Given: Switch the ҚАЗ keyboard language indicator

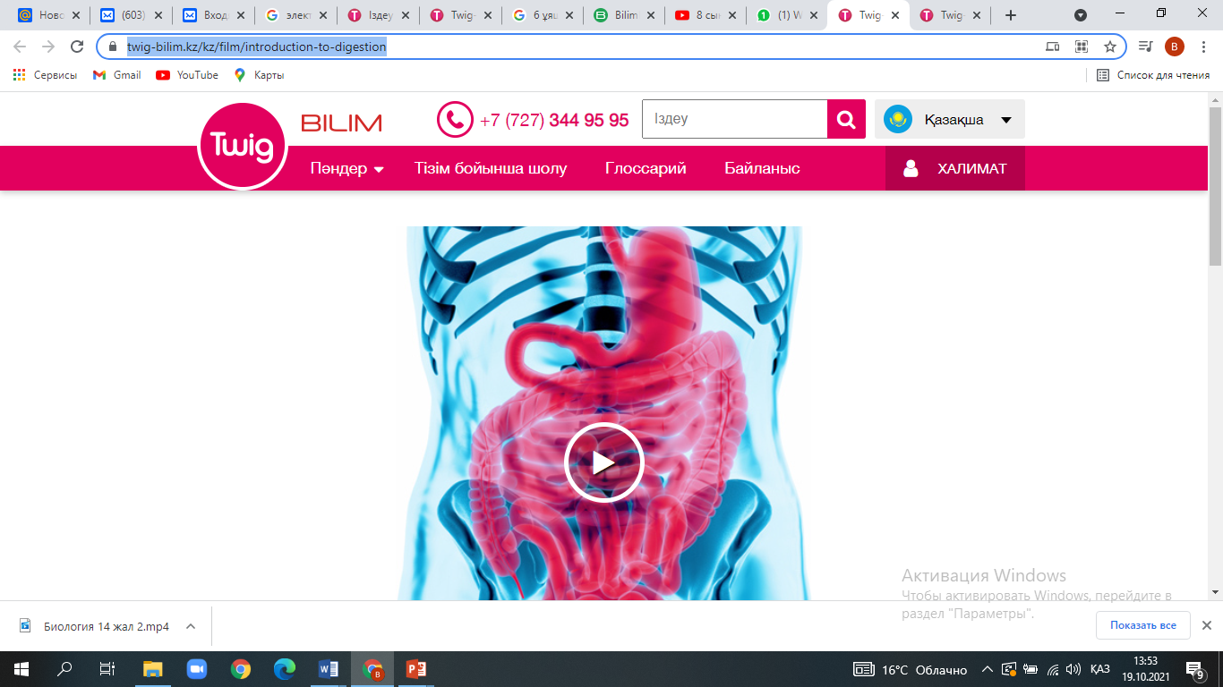Looking at the screenshot, I should pyautogui.click(x=1100, y=669).
